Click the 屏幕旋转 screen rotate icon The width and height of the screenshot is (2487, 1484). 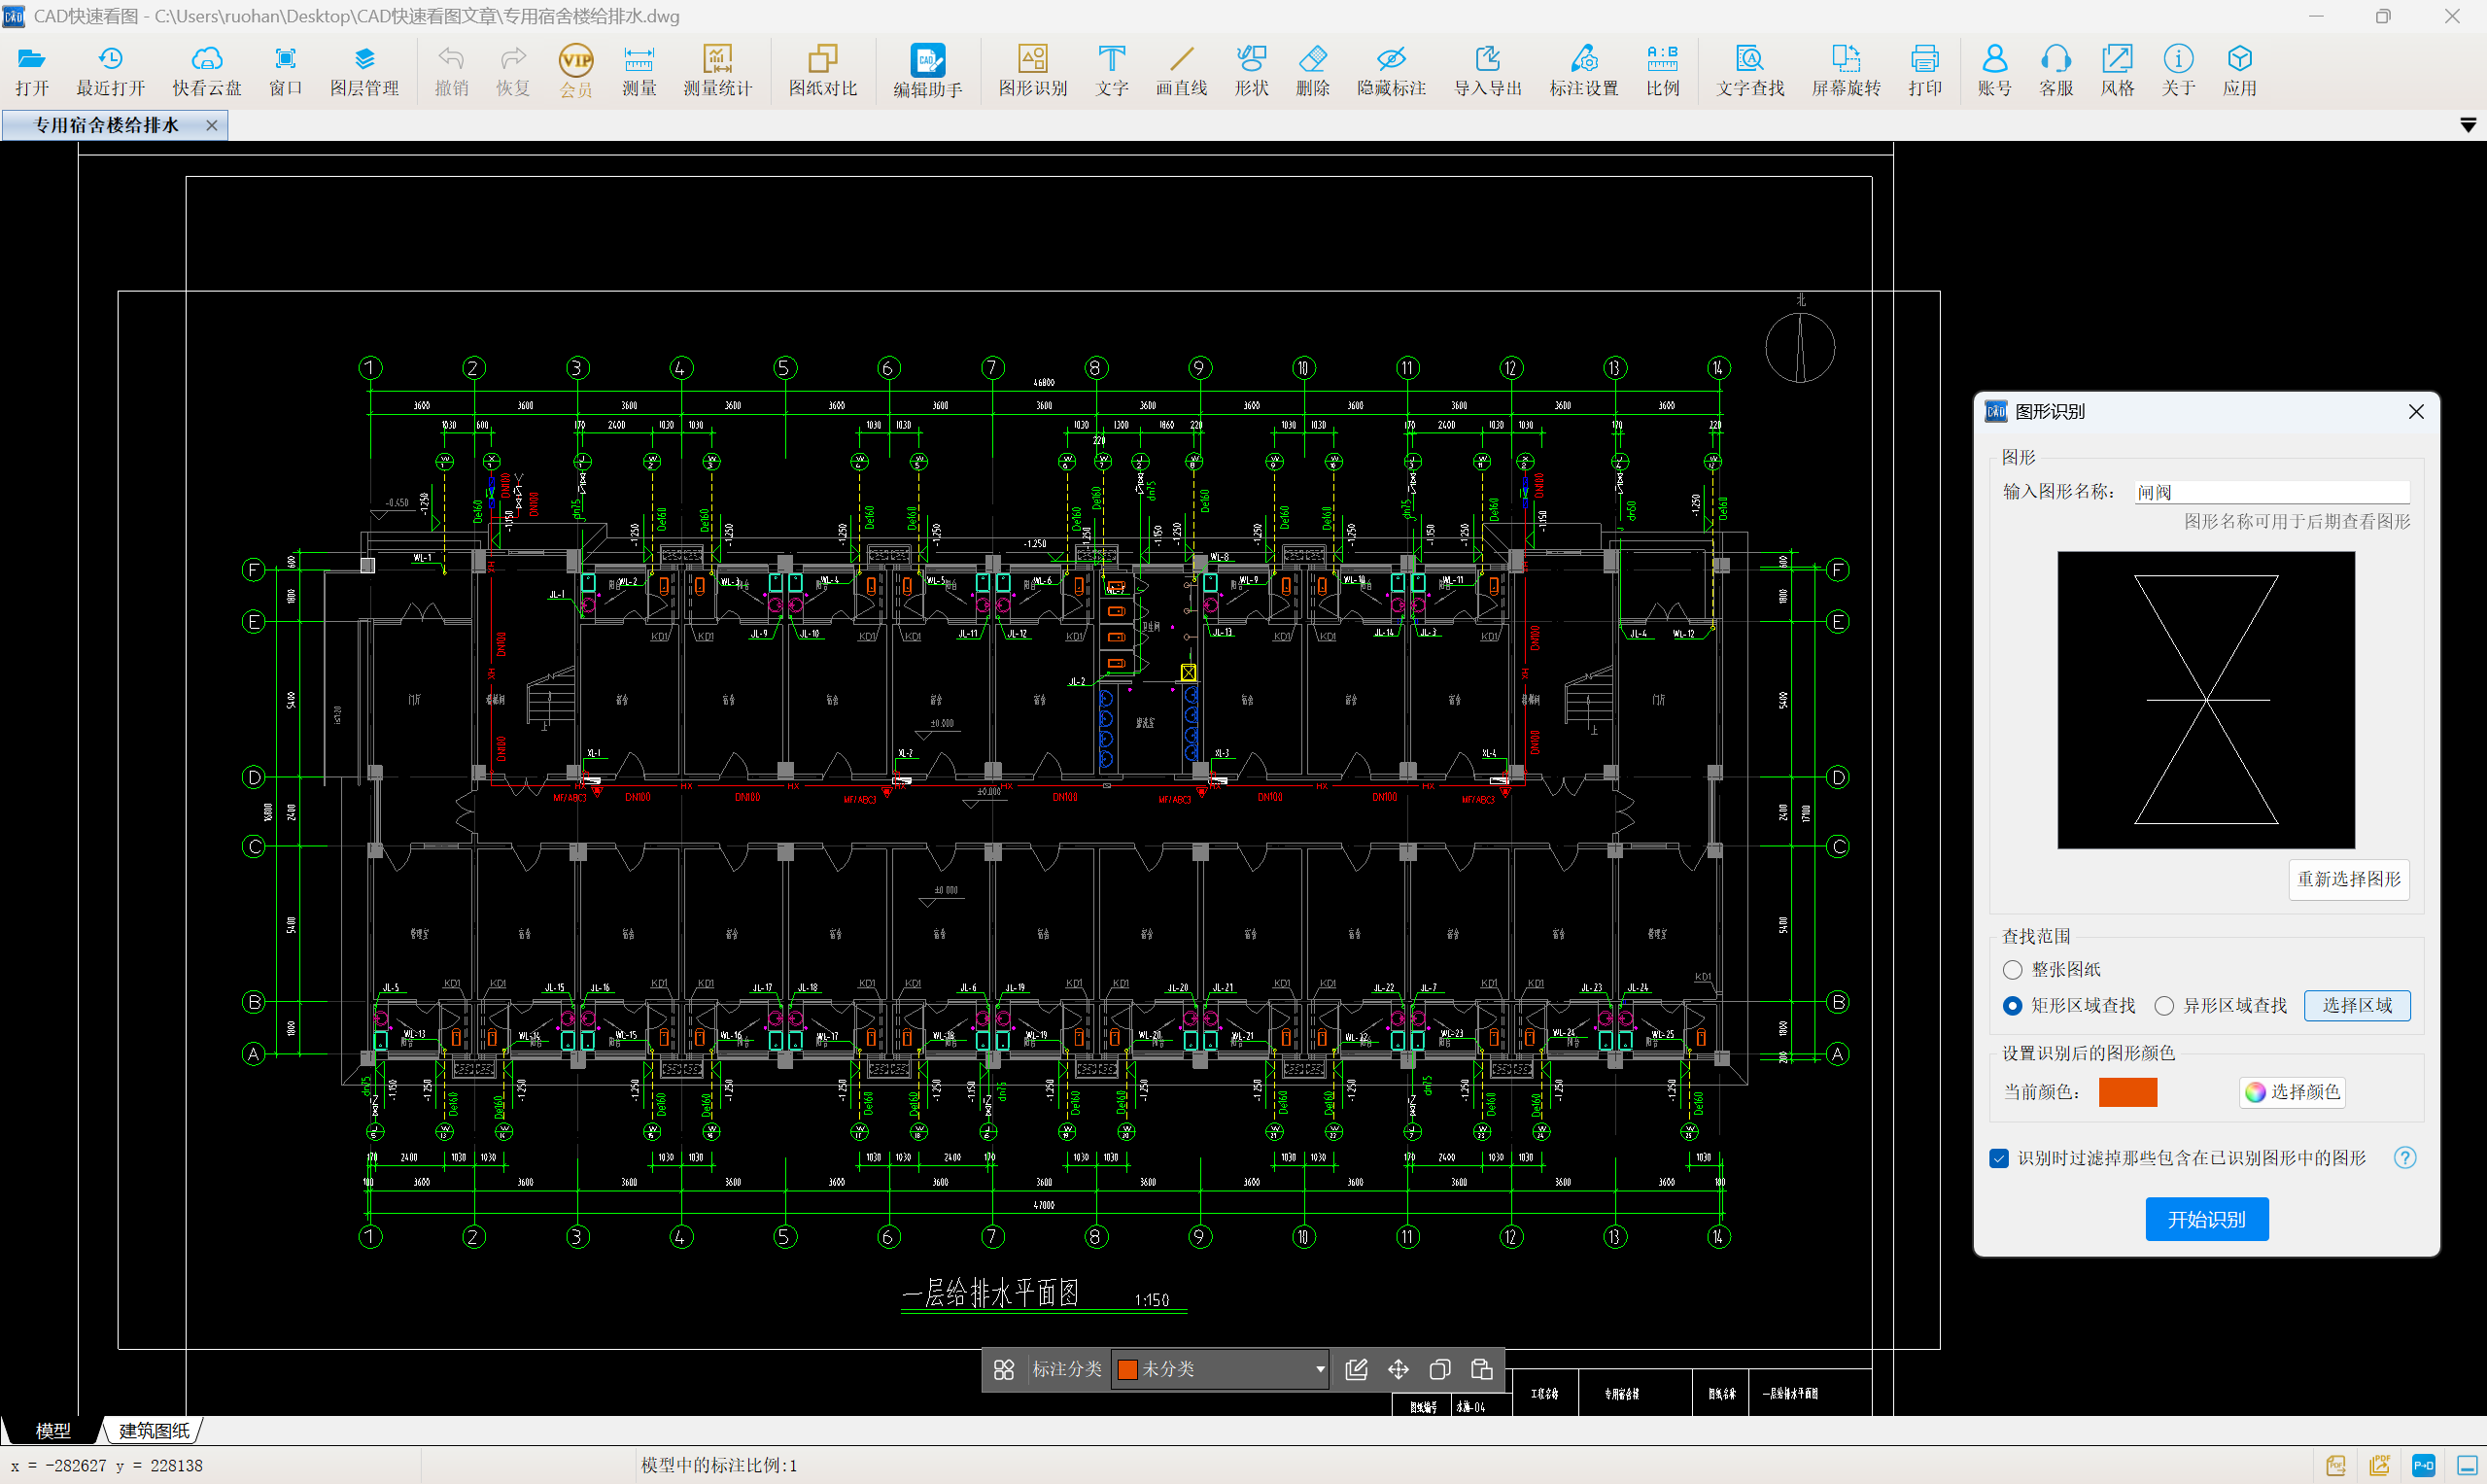1845,70
